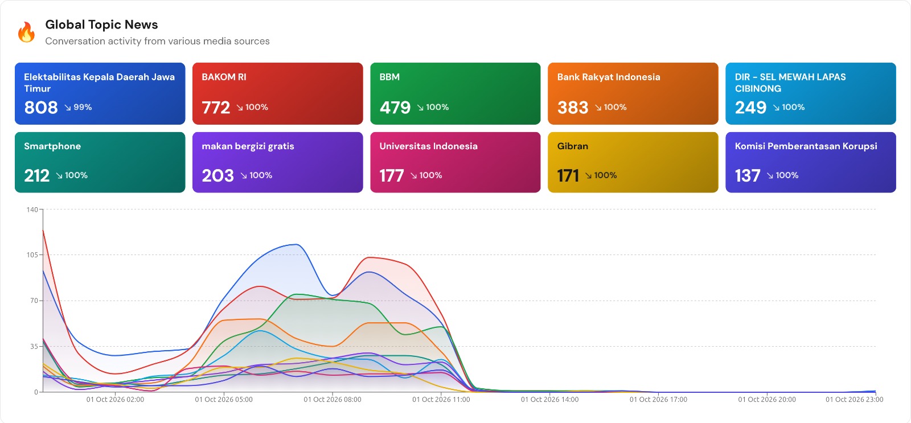Click the trend arrow in Universitas Indonesia card

point(413,175)
